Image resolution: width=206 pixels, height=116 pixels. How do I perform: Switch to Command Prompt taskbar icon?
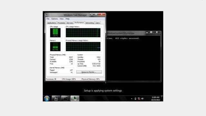(x=65, y=98)
